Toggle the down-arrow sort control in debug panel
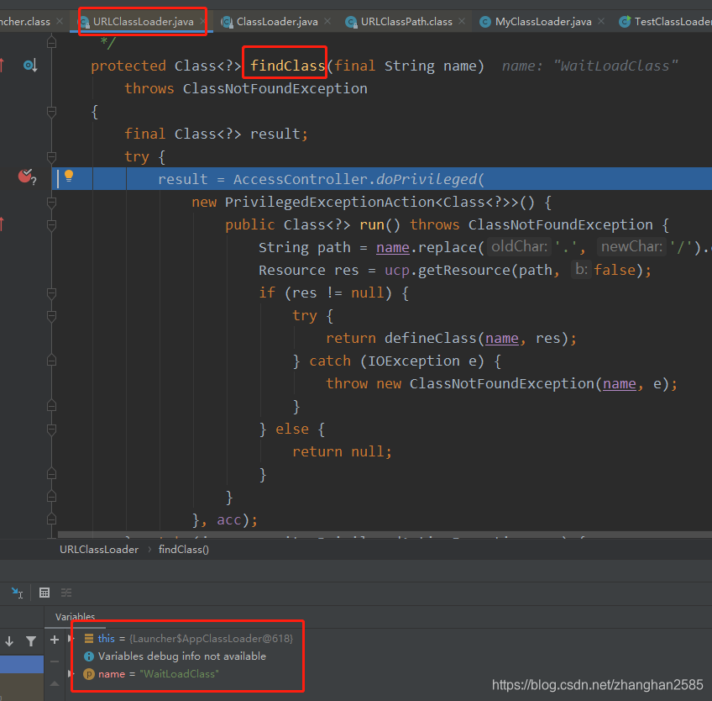 9,640
